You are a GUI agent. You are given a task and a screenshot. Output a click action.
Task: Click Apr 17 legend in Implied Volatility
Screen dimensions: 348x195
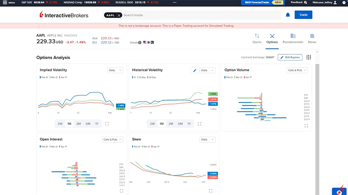63,77
